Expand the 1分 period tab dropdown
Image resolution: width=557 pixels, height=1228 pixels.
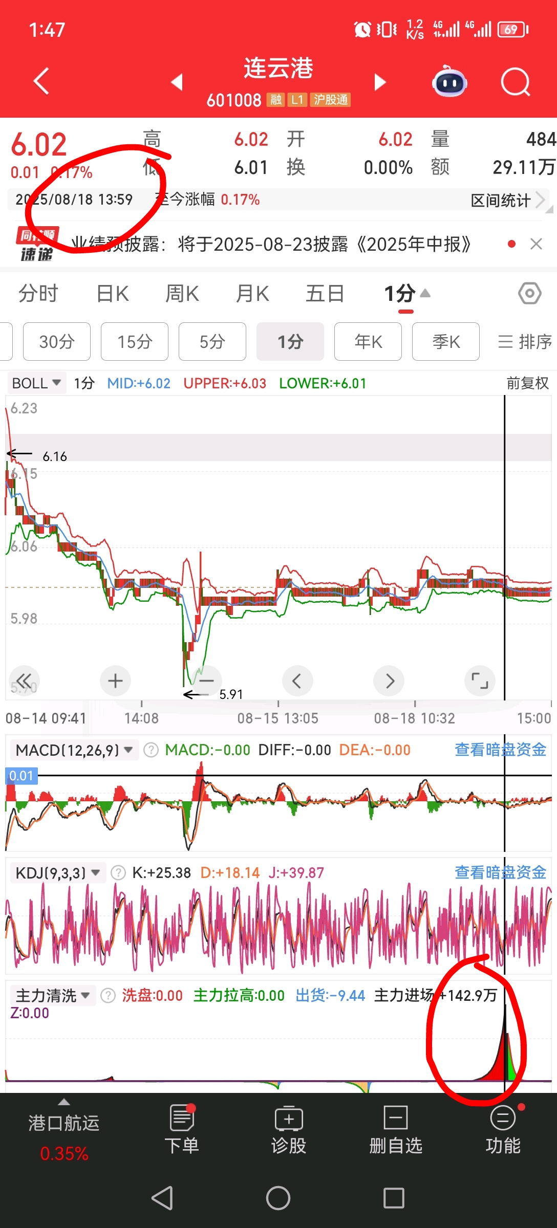pyautogui.click(x=407, y=294)
